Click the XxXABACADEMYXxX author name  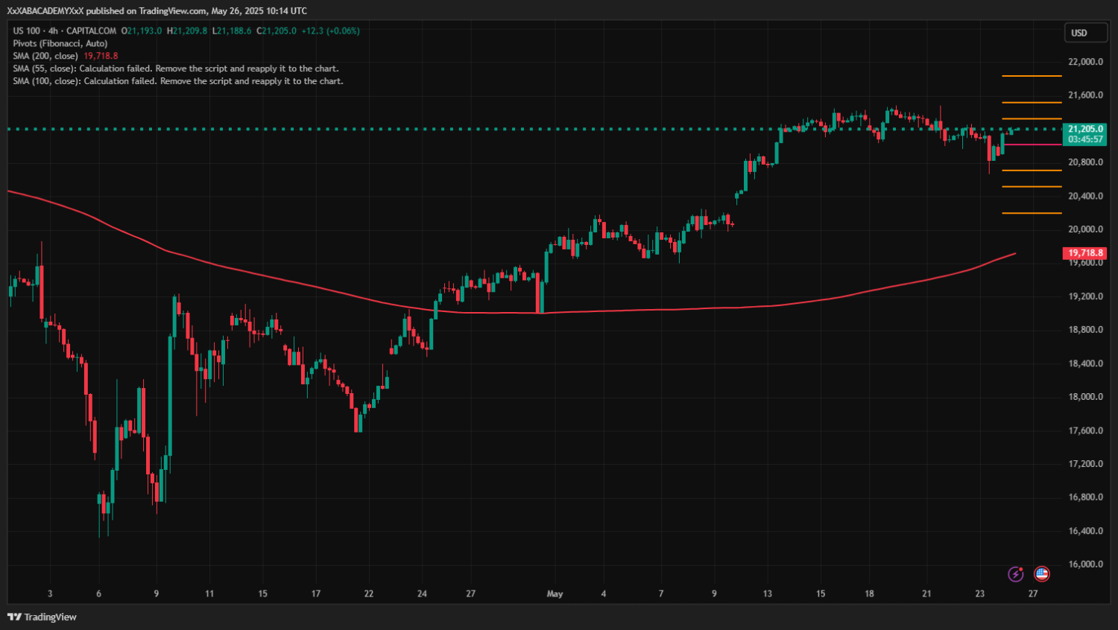click(45, 10)
